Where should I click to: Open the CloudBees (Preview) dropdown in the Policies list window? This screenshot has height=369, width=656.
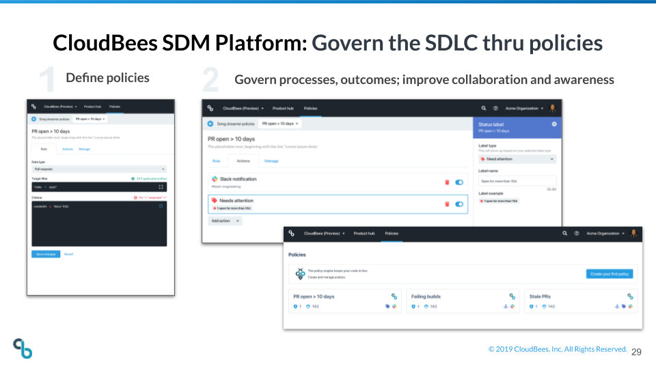click(x=324, y=234)
